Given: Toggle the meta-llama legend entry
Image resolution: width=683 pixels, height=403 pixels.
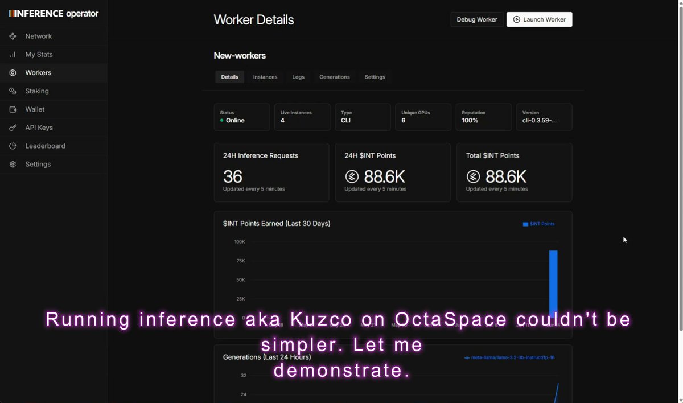Looking at the screenshot, I should 509,358.
